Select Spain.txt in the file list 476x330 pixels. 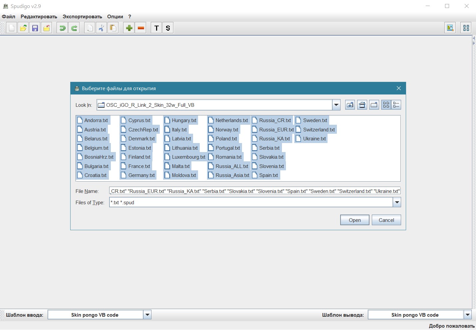[x=265, y=175]
